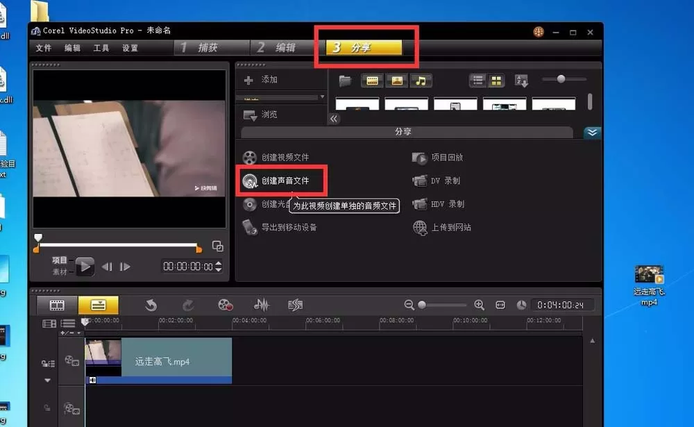Click the 创建光盘 disc icon
This screenshot has width=694, height=427.
[x=250, y=204]
